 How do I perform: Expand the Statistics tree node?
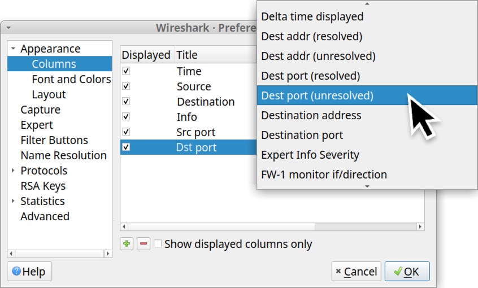(x=13, y=201)
